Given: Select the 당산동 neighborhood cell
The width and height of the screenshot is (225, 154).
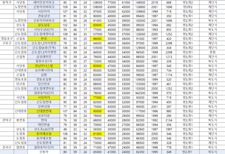Looking at the screenshot, I should 21,84.
